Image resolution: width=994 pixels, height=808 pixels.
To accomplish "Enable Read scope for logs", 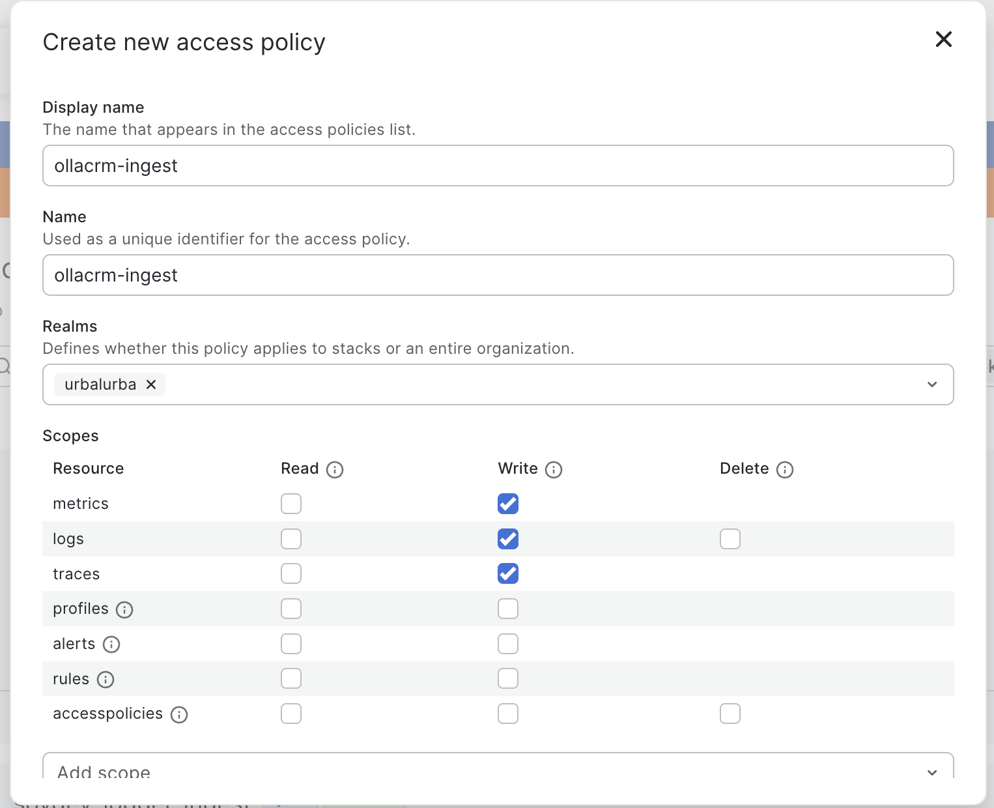I will click(x=291, y=539).
